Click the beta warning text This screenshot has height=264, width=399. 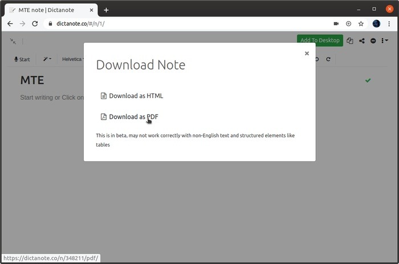195,140
